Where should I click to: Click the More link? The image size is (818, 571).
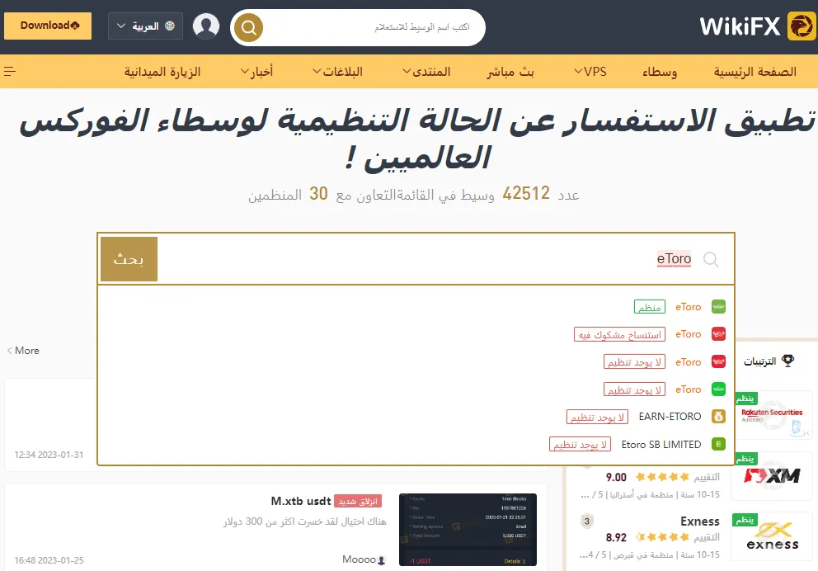click(23, 351)
